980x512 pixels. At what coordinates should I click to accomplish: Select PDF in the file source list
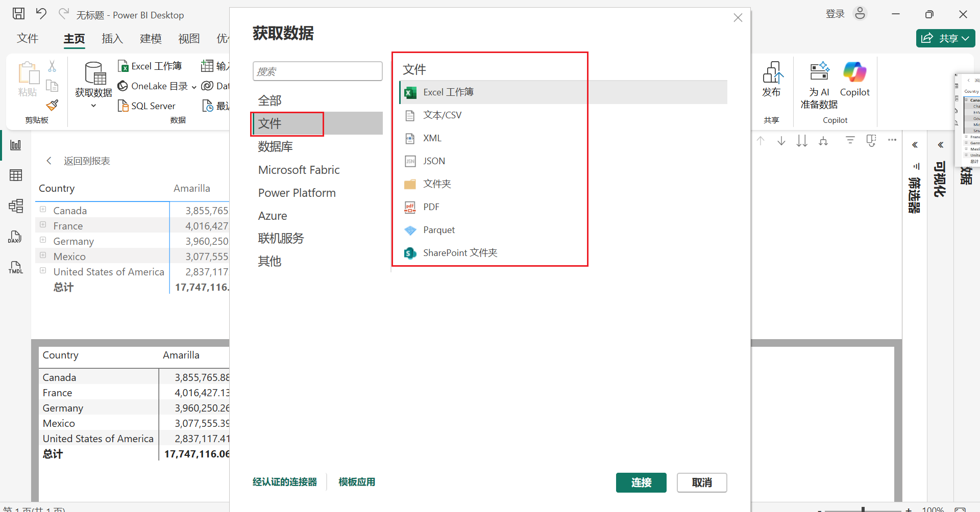click(563, 207)
